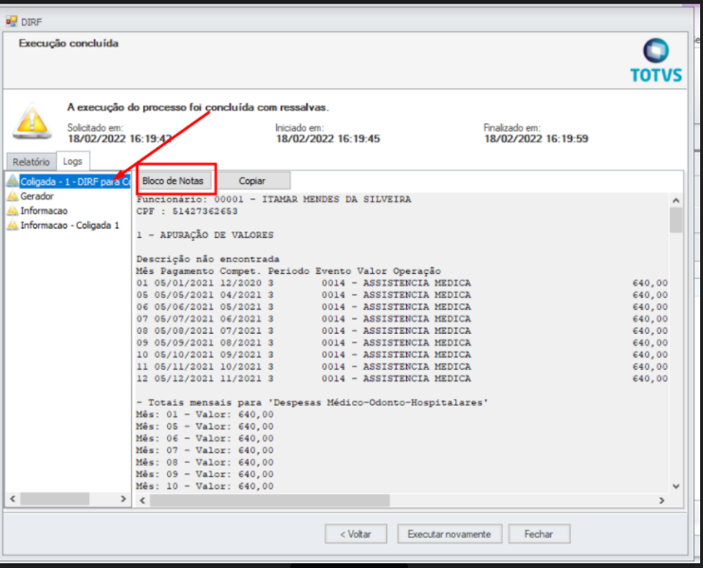Click the 'Totais mensais para' line

(312, 402)
